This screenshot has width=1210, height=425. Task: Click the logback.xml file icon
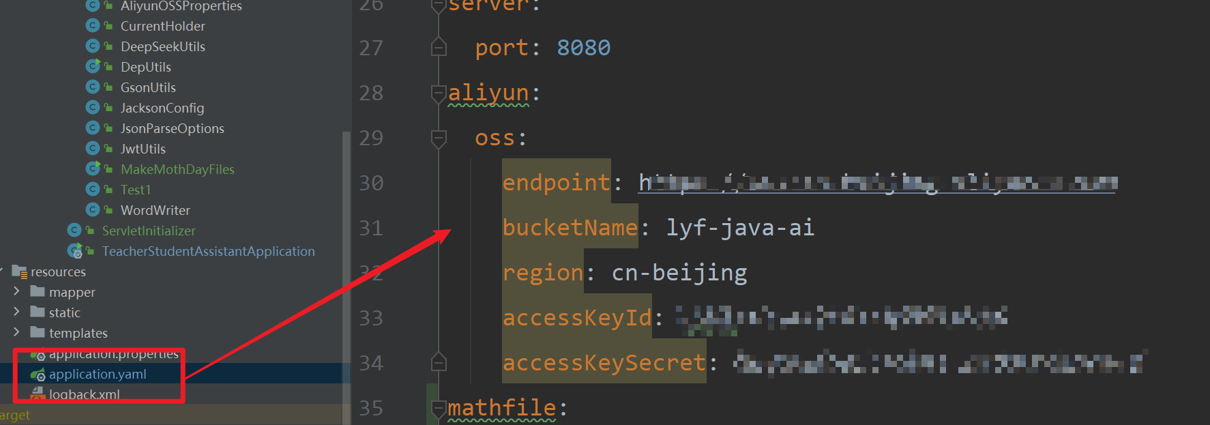[38, 394]
